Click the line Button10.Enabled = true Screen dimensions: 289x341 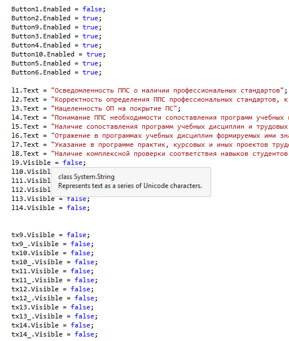(x=59, y=54)
